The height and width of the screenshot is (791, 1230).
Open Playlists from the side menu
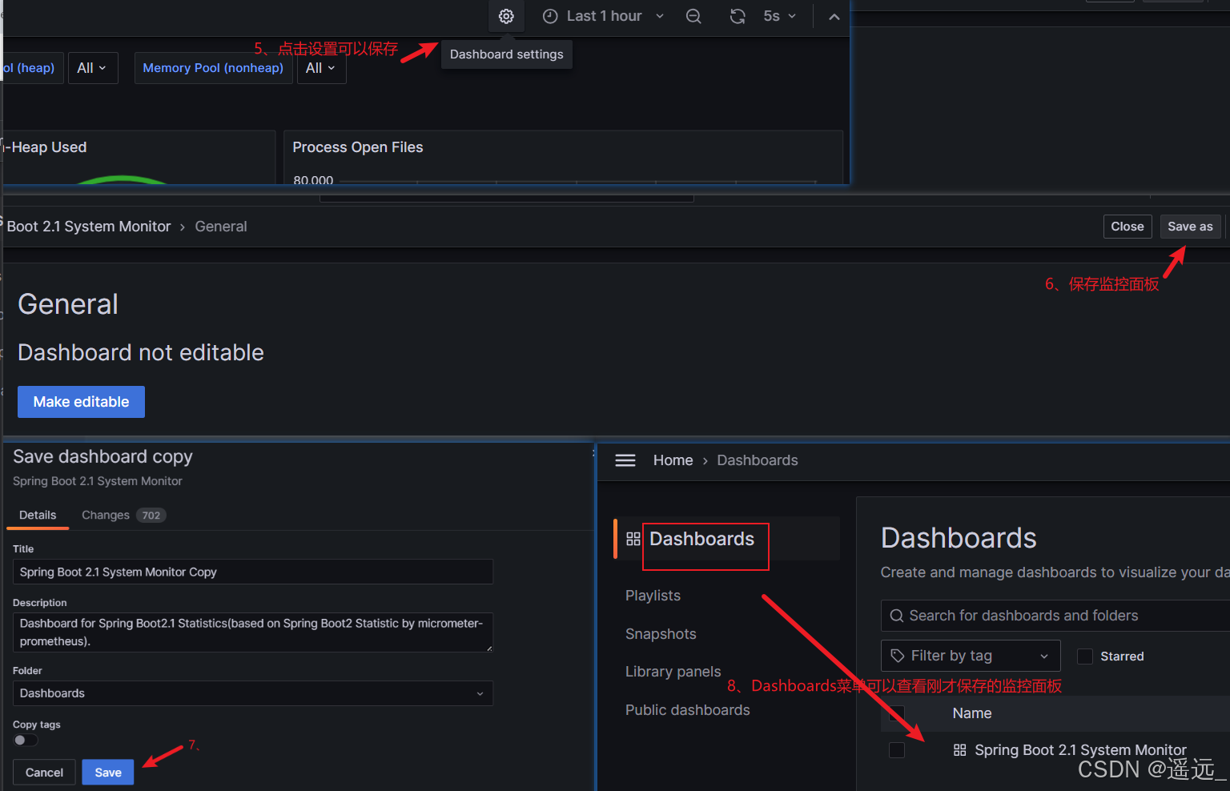pyautogui.click(x=653, y=596)
